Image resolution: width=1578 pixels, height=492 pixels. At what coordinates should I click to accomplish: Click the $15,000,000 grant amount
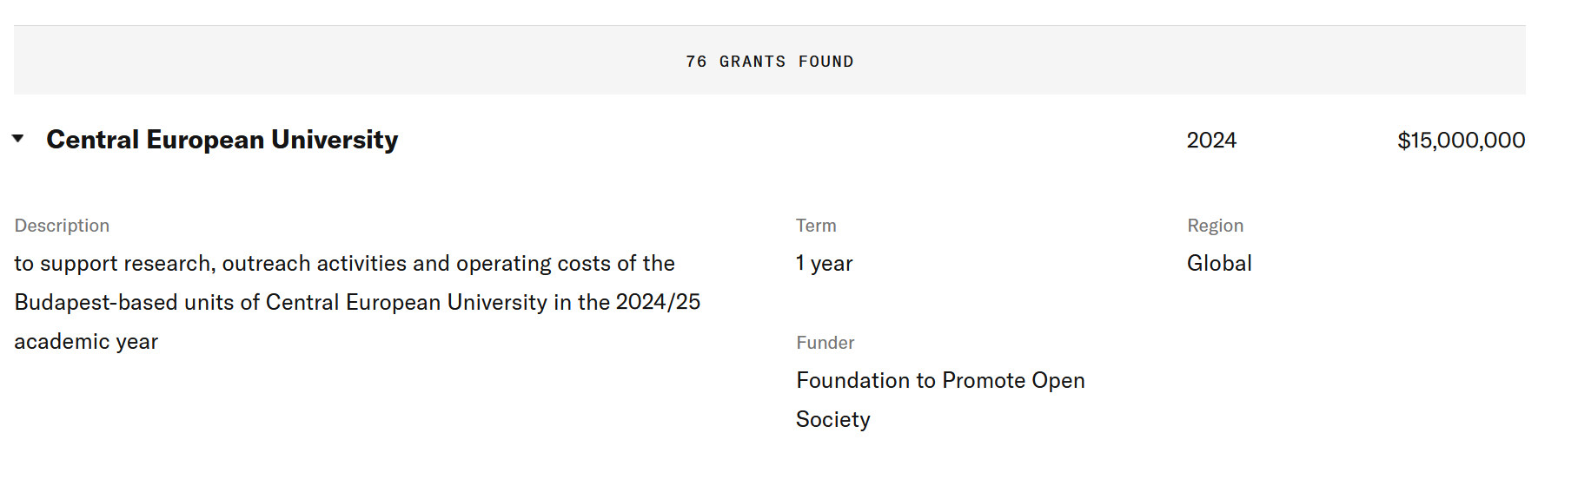click(x=1461, y=141)
